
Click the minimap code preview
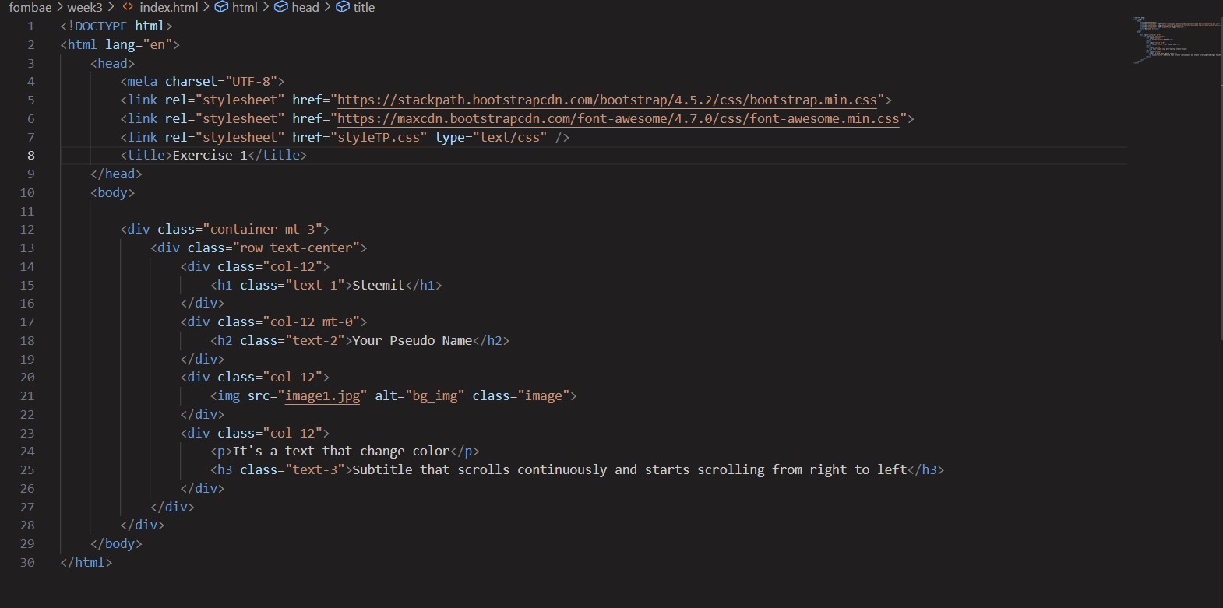pos(1175,39)
